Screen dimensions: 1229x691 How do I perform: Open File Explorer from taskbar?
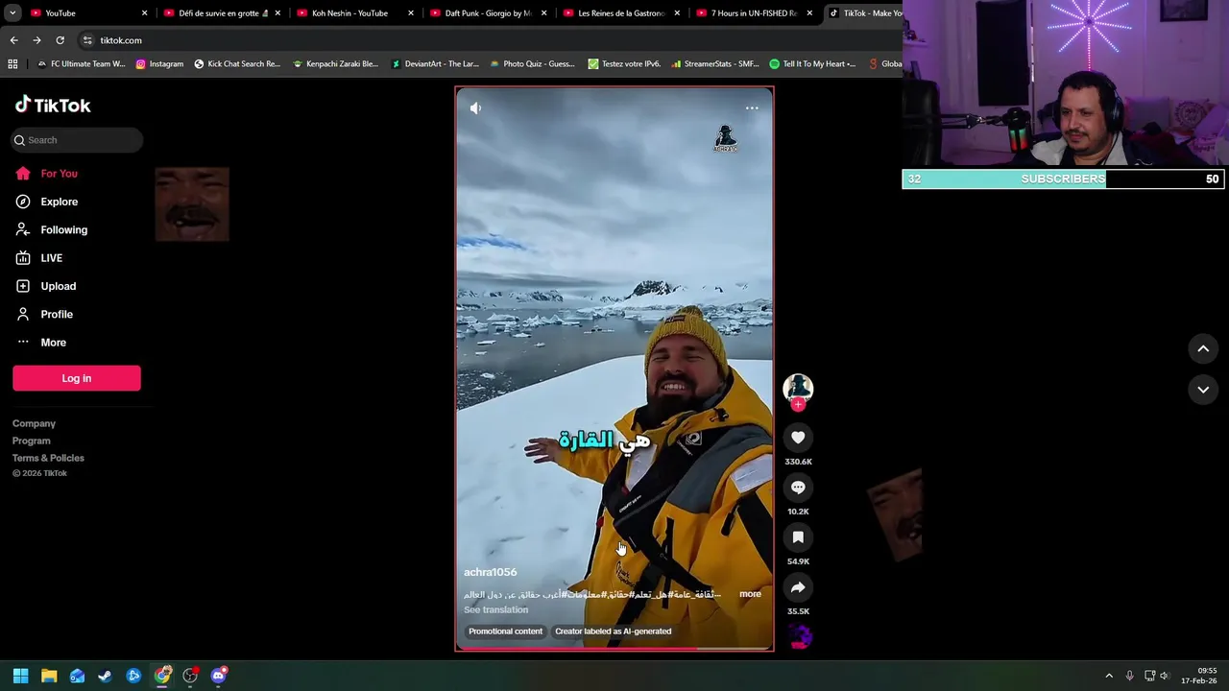tap(49, 676)
